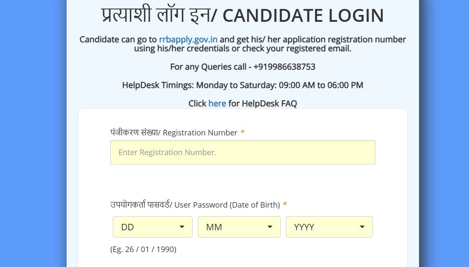Click the helpdesk phone number +919986638753

[284, 67]
